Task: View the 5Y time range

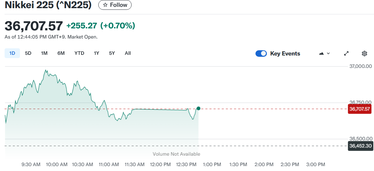Action: click(x=112, y=53)
